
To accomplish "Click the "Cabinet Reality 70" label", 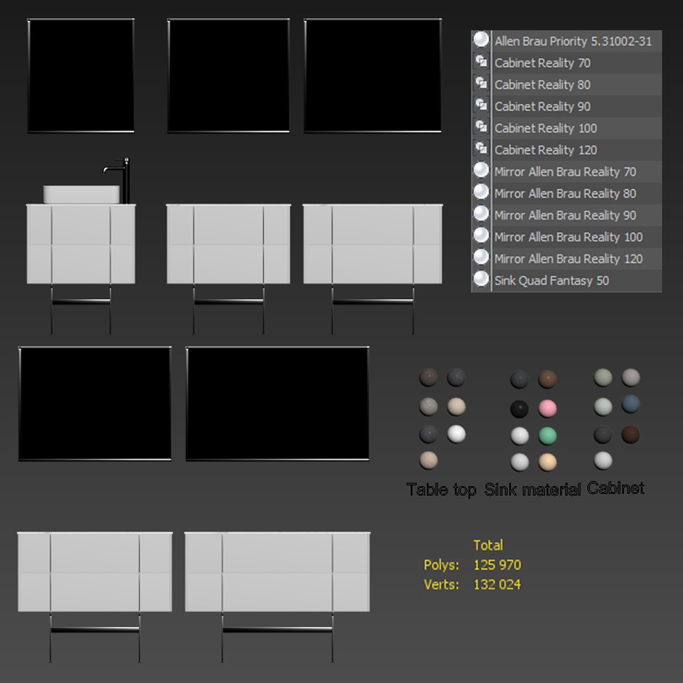I will (x=543, y=63).
